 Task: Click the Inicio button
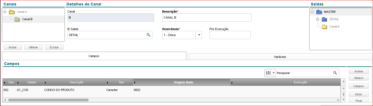[358, 94]
